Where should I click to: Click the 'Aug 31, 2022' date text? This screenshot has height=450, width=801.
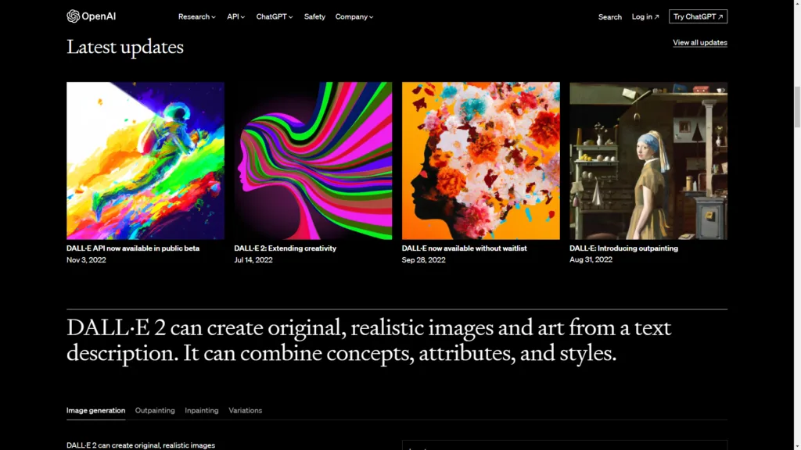(591, 259)
